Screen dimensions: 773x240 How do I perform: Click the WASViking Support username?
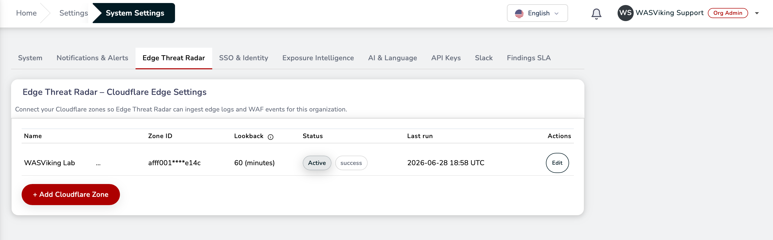click(x=669, y=13)
